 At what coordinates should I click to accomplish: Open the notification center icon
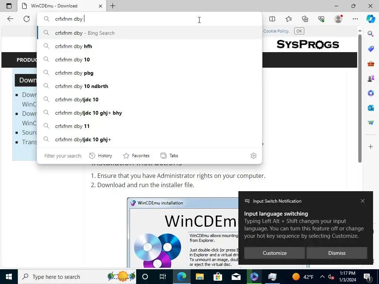pyautogui.click(x=367, y=277)
